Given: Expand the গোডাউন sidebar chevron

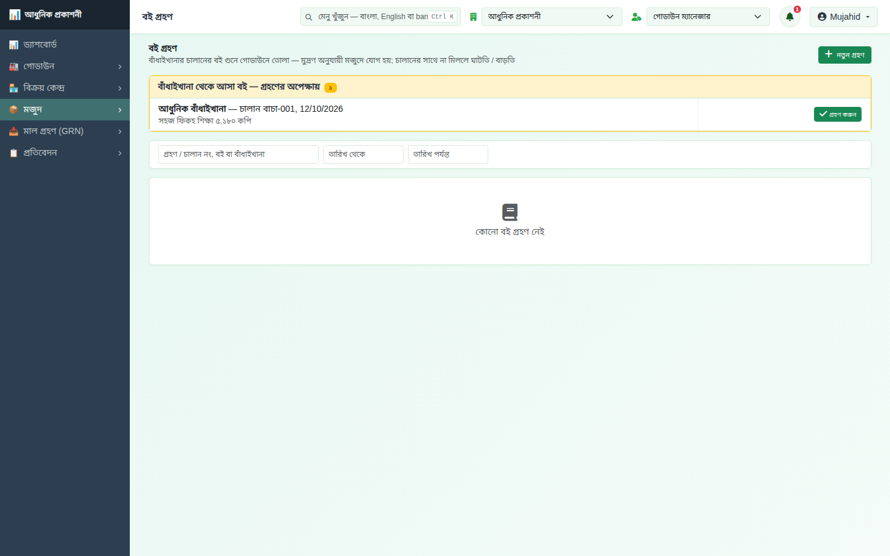Looking at the screenshot, I should click(x=120, y=67).
